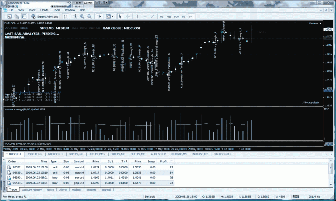Image resolution: width=336 pixels, height=201 pixels.
Task: Click the application icon beside File menu
Action: [5, 10]
